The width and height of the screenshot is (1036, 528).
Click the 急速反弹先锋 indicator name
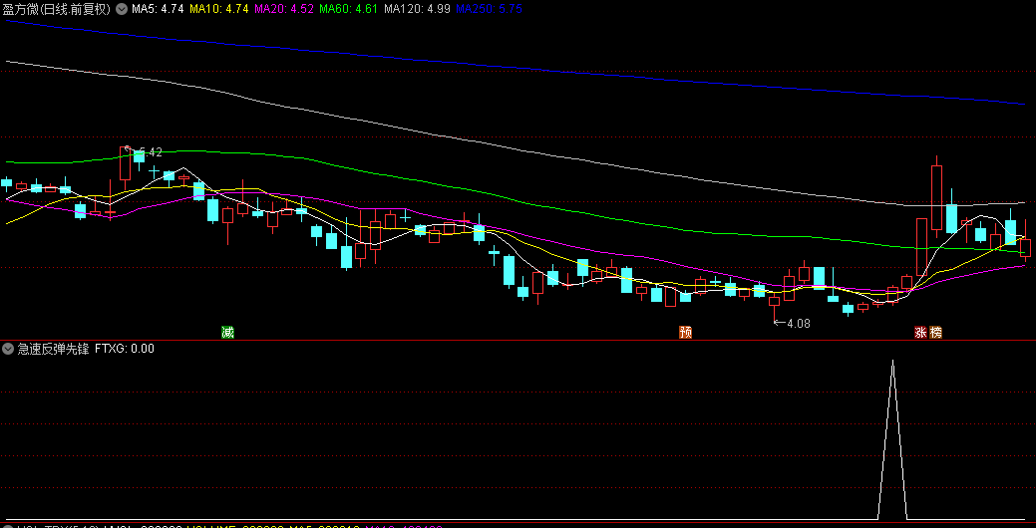(53, 349)
